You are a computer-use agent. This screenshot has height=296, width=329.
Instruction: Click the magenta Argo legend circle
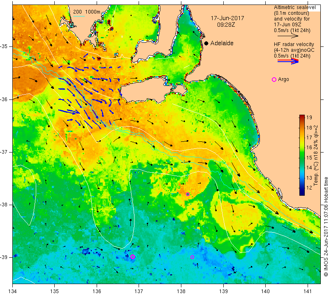(274, 79)
